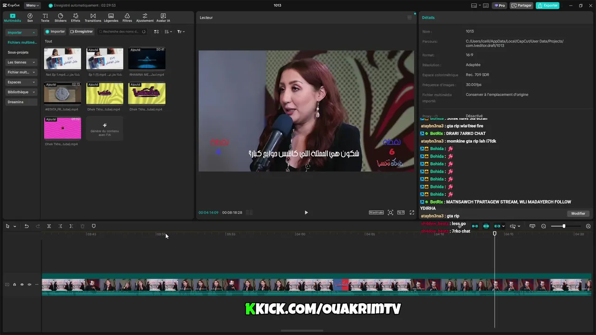Click the Modifier button in Détails
This screenshot has height=335, width=596.
tap(578, 214)
